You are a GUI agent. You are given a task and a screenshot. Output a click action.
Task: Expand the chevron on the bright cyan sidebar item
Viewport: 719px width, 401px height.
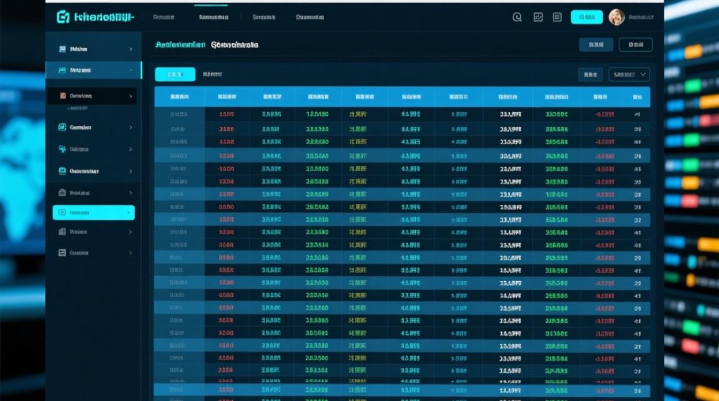coord(128,213)
